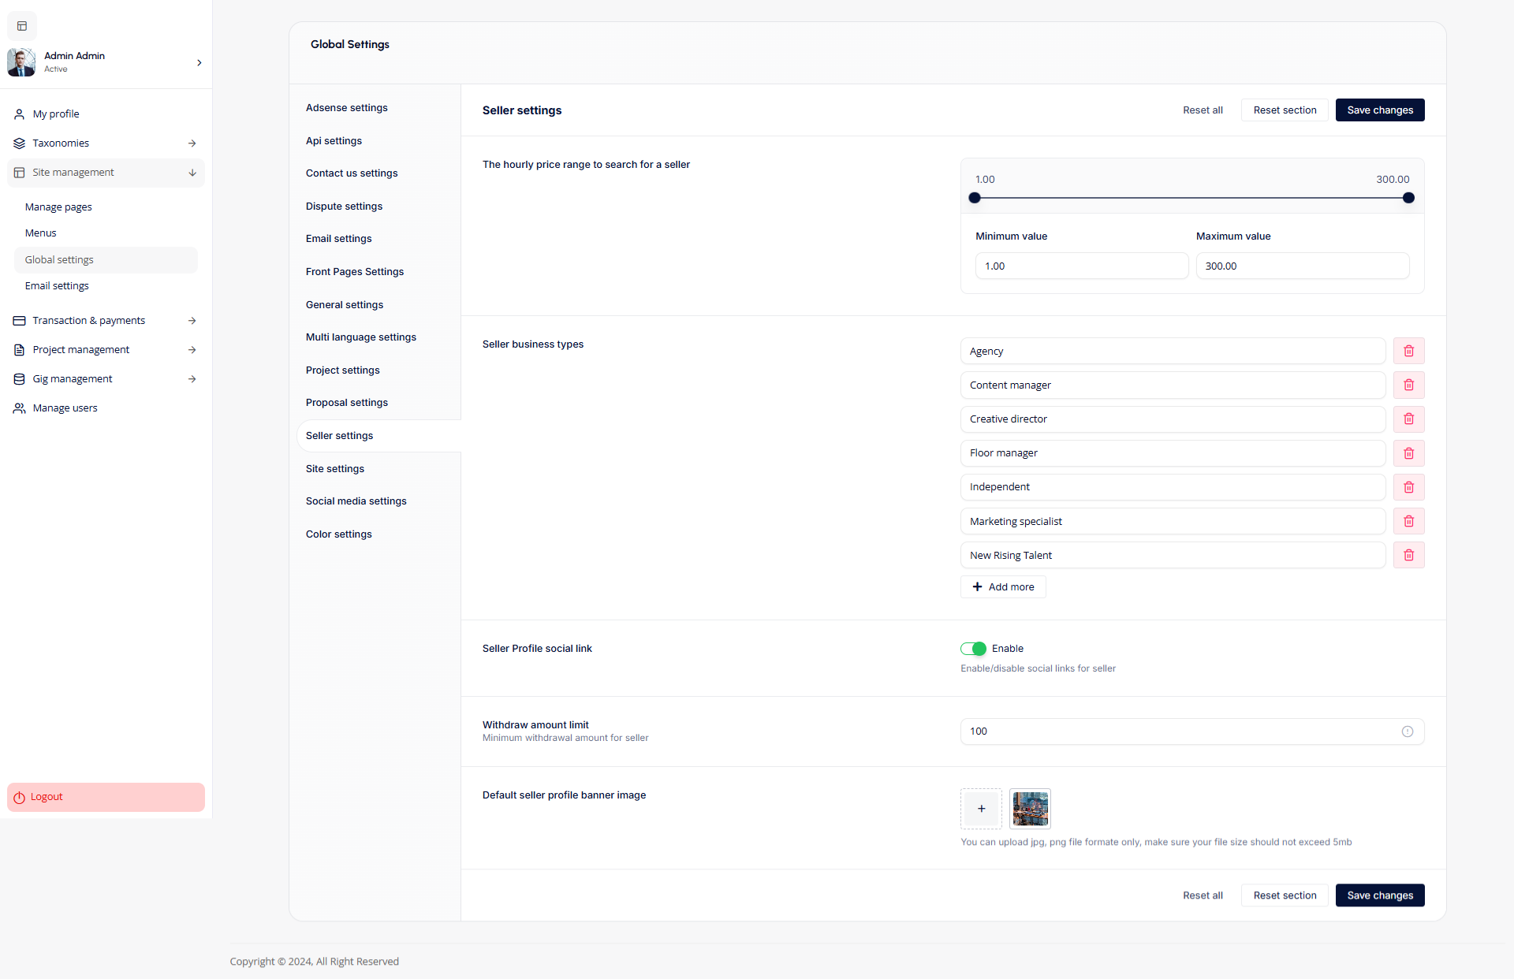
Task: Delete the New Rising Talent row
Action: tap(1408, 556)
